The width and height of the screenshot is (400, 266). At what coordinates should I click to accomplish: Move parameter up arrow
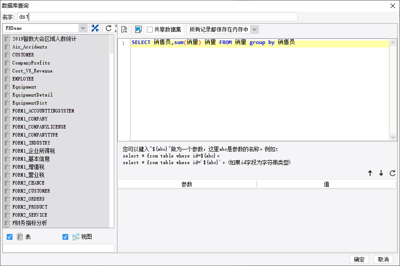(x=370, y=173)
